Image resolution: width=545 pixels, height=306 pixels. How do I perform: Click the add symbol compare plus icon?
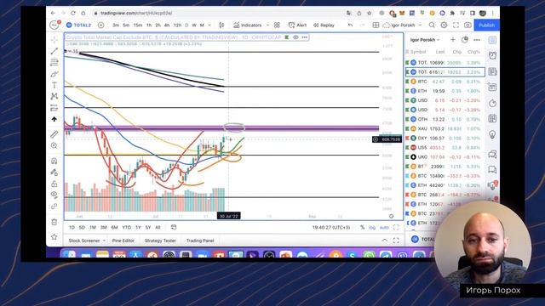100,25
